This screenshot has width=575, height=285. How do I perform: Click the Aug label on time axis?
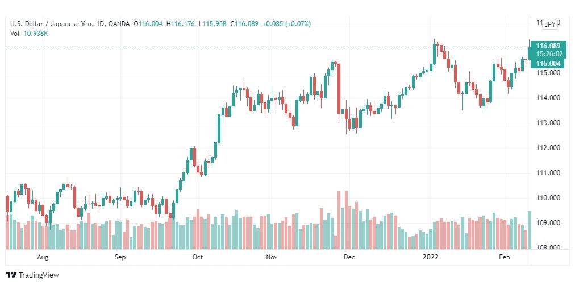click(43, 257)
